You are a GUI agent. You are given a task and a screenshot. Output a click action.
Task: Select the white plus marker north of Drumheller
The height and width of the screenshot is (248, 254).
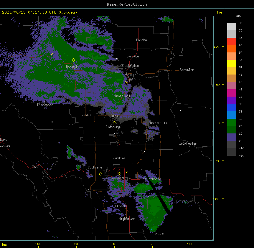pos(180,110)
